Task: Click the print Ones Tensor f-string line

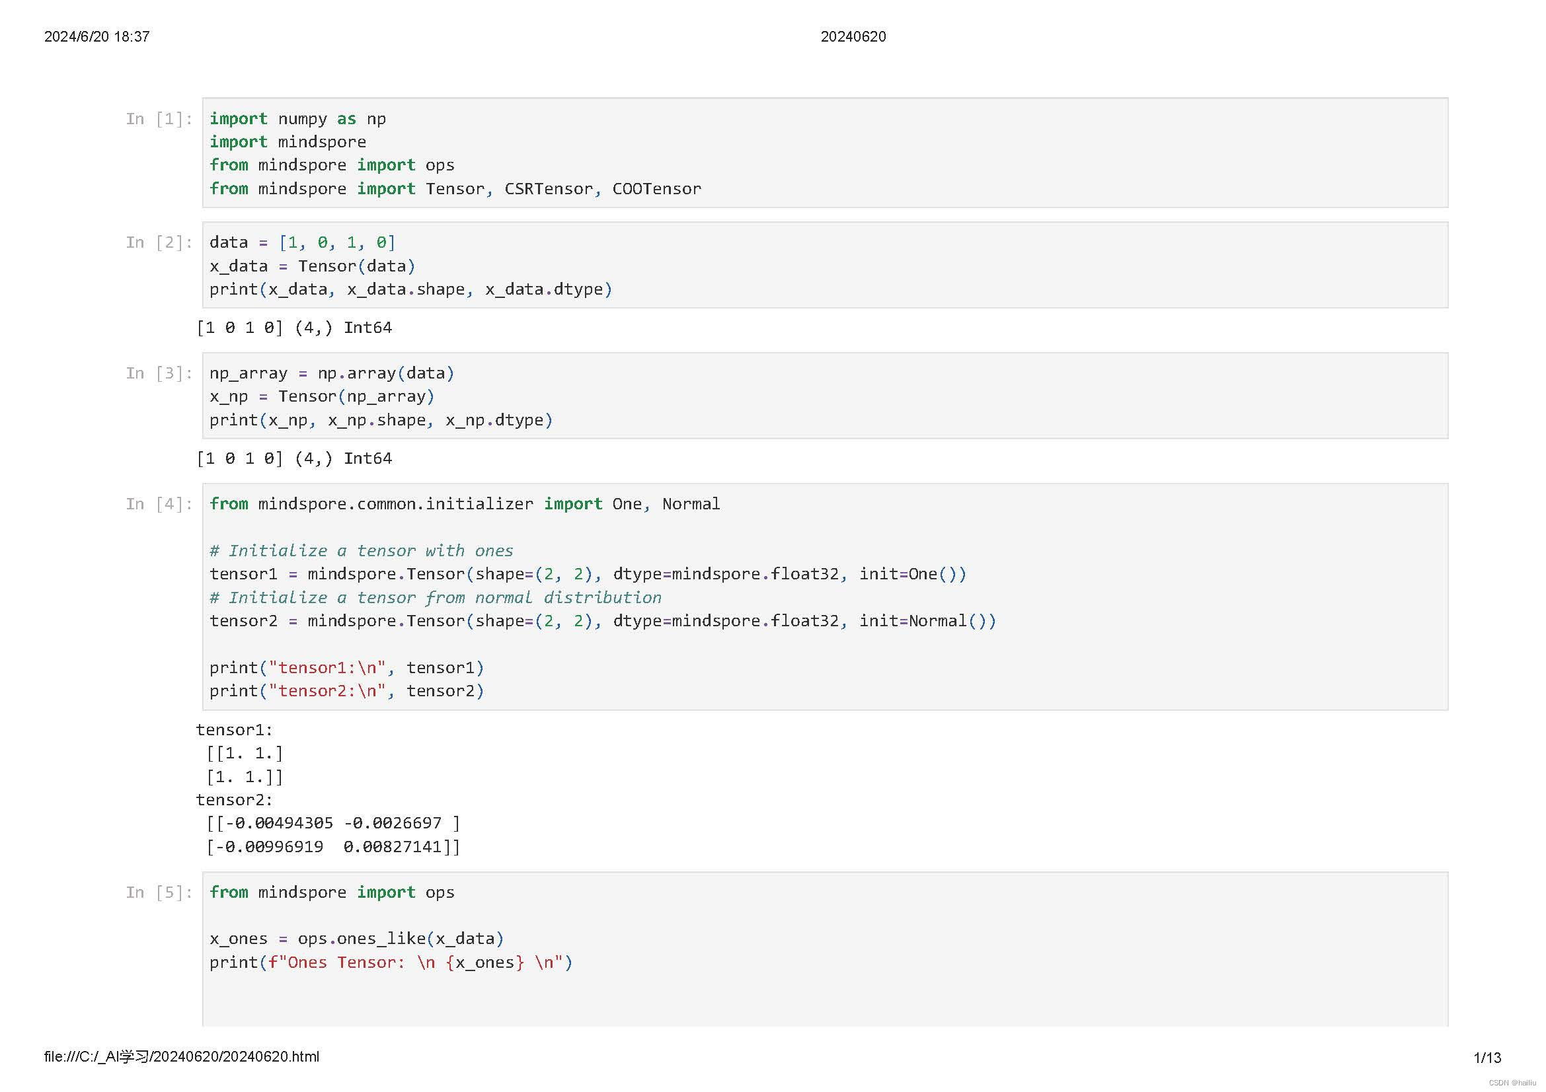Action: pyautogui.click(x=391, y=962)
